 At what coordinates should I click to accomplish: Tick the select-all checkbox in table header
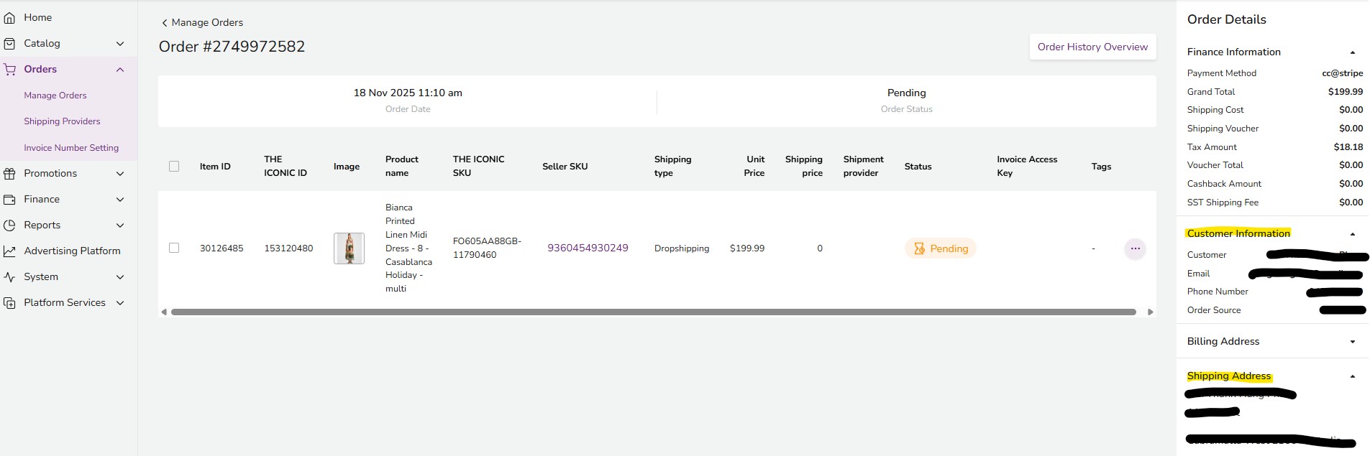click(174, 167)
